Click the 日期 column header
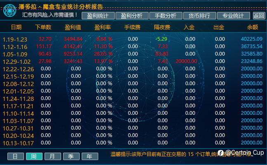 [x=17, y=27]
